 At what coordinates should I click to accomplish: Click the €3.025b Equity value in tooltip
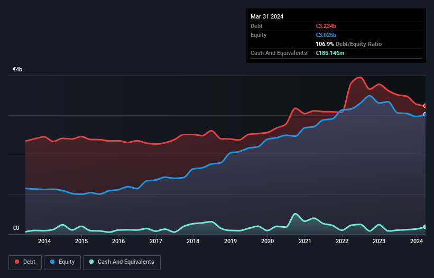coord(326,35)
